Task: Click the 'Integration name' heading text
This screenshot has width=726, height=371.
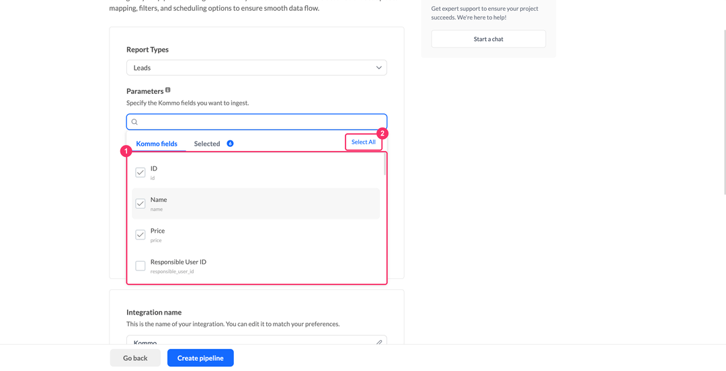Action: pyautogui.click(x=154, y=313)
